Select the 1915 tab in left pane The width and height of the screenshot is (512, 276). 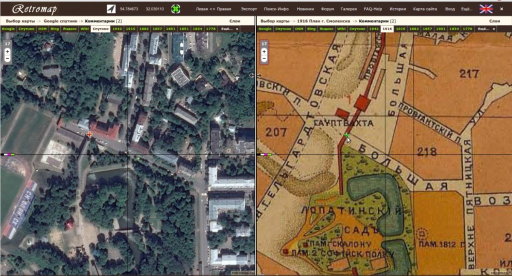pos(130,28)
